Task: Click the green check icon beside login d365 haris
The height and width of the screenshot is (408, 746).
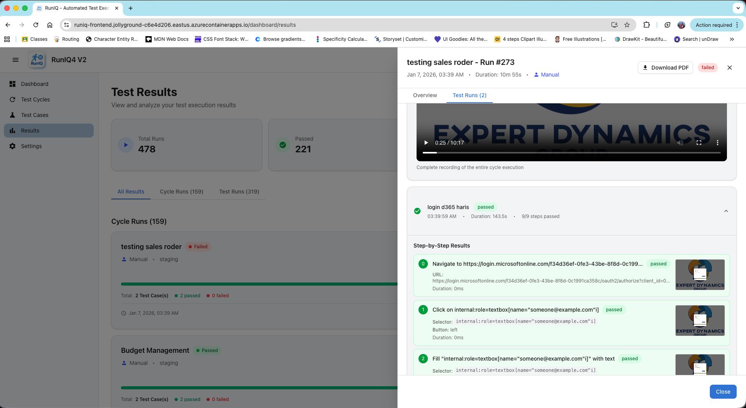Action: click(417, 211)
